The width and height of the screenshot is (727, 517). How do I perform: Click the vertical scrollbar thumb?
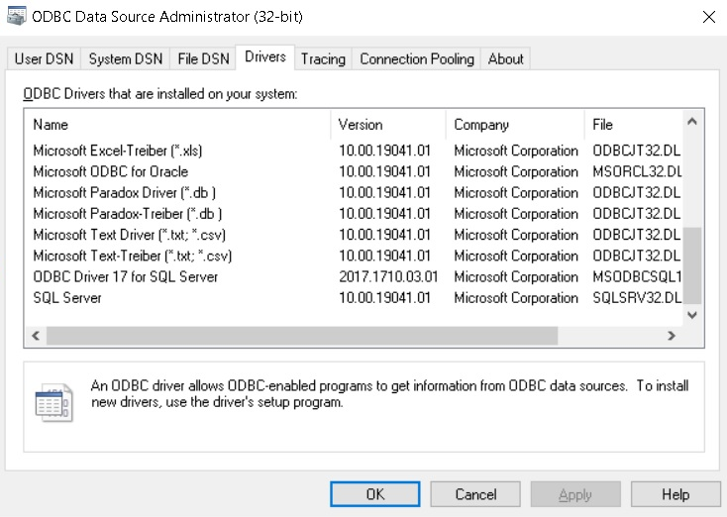click(692, 265)
